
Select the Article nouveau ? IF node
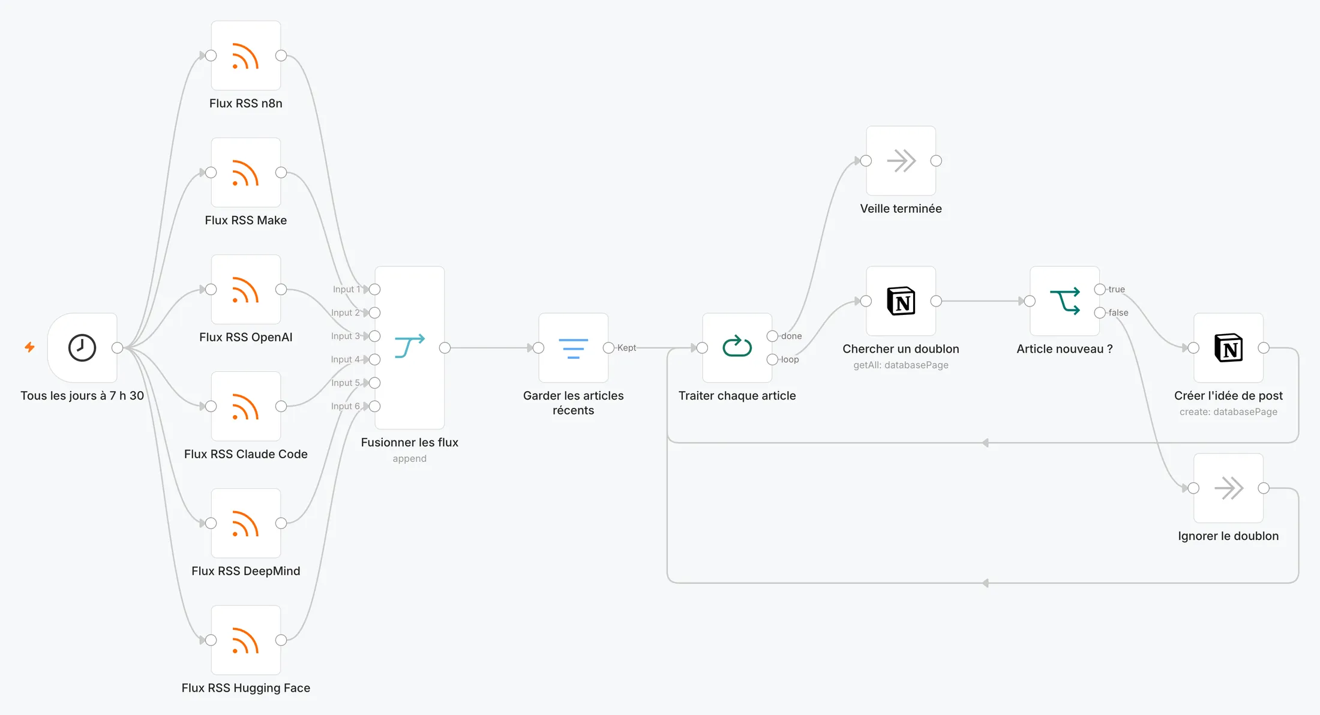[1065, 301]
